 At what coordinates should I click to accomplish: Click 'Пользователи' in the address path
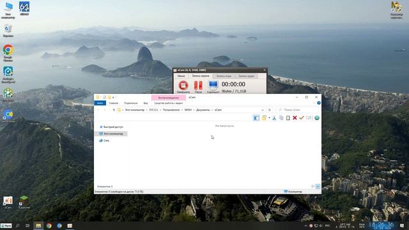[x=171, y=110]
